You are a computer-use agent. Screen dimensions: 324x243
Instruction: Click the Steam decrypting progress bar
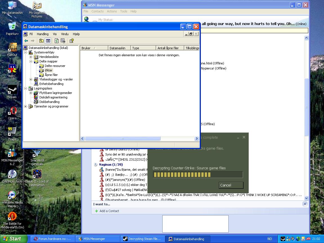pos(198,175)
